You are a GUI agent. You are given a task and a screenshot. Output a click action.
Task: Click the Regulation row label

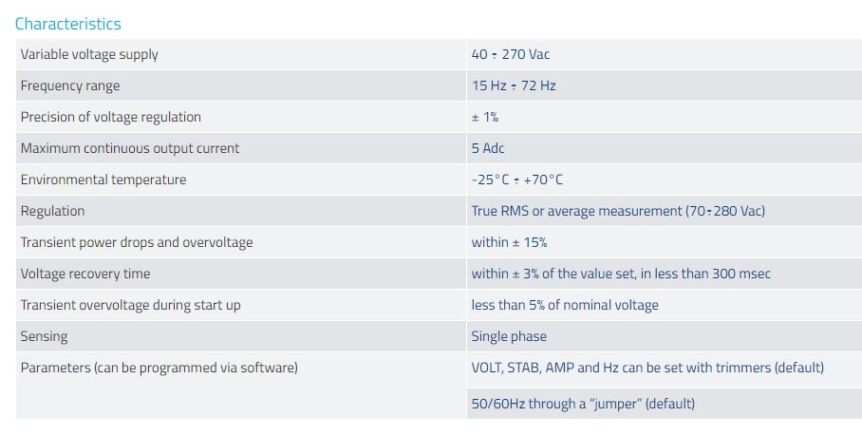[x=52, y=212]
